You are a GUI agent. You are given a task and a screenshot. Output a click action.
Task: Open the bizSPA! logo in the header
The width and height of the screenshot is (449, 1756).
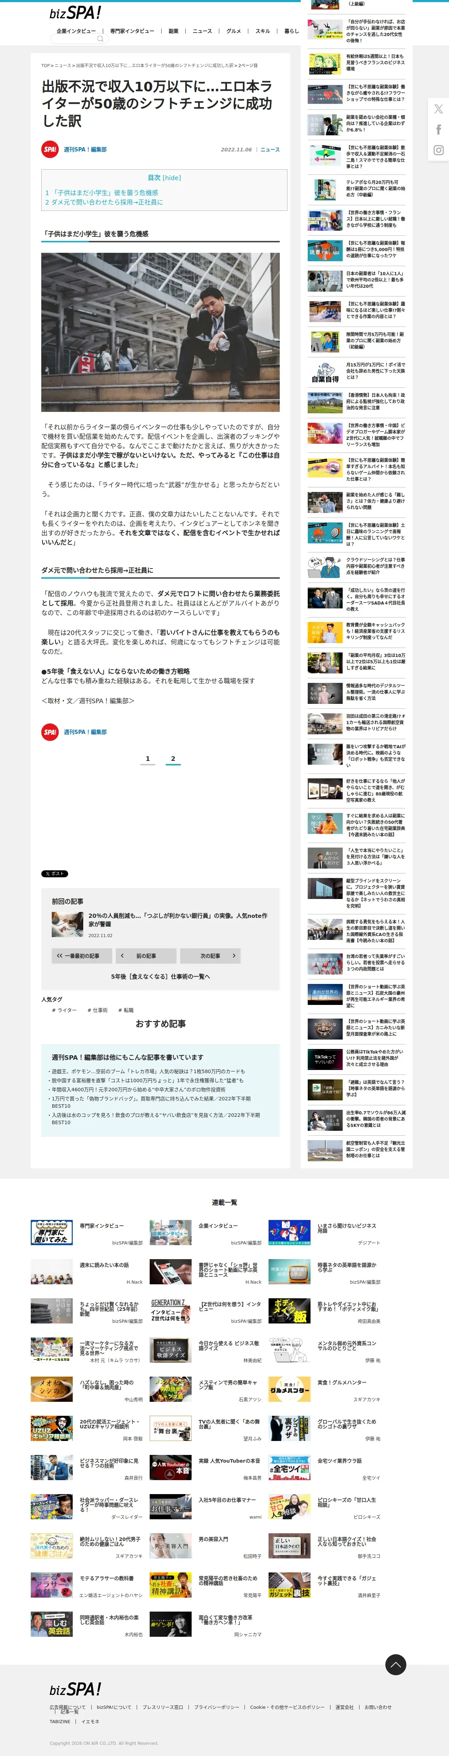pyautogui.click(x=75, y=13)
